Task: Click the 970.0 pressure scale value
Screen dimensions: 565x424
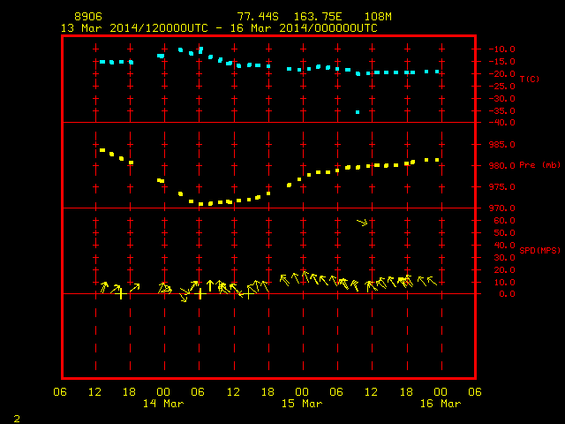Action: (501, 208)
